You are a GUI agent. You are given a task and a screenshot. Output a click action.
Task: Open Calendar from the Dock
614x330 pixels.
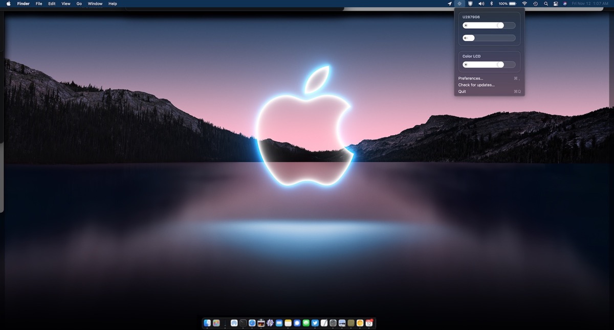[369, 323]
